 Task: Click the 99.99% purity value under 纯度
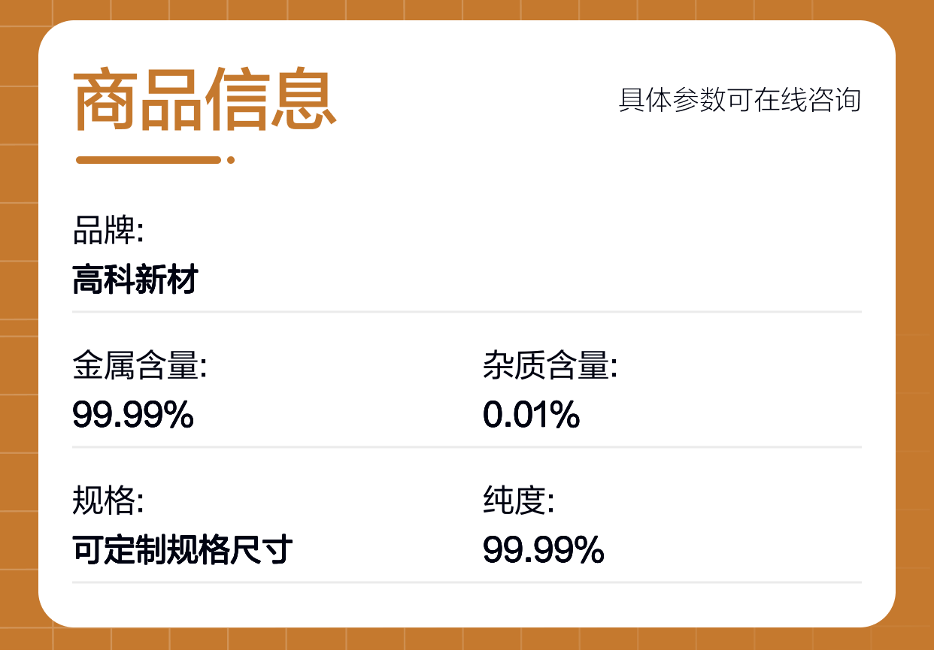pos(544,550)
